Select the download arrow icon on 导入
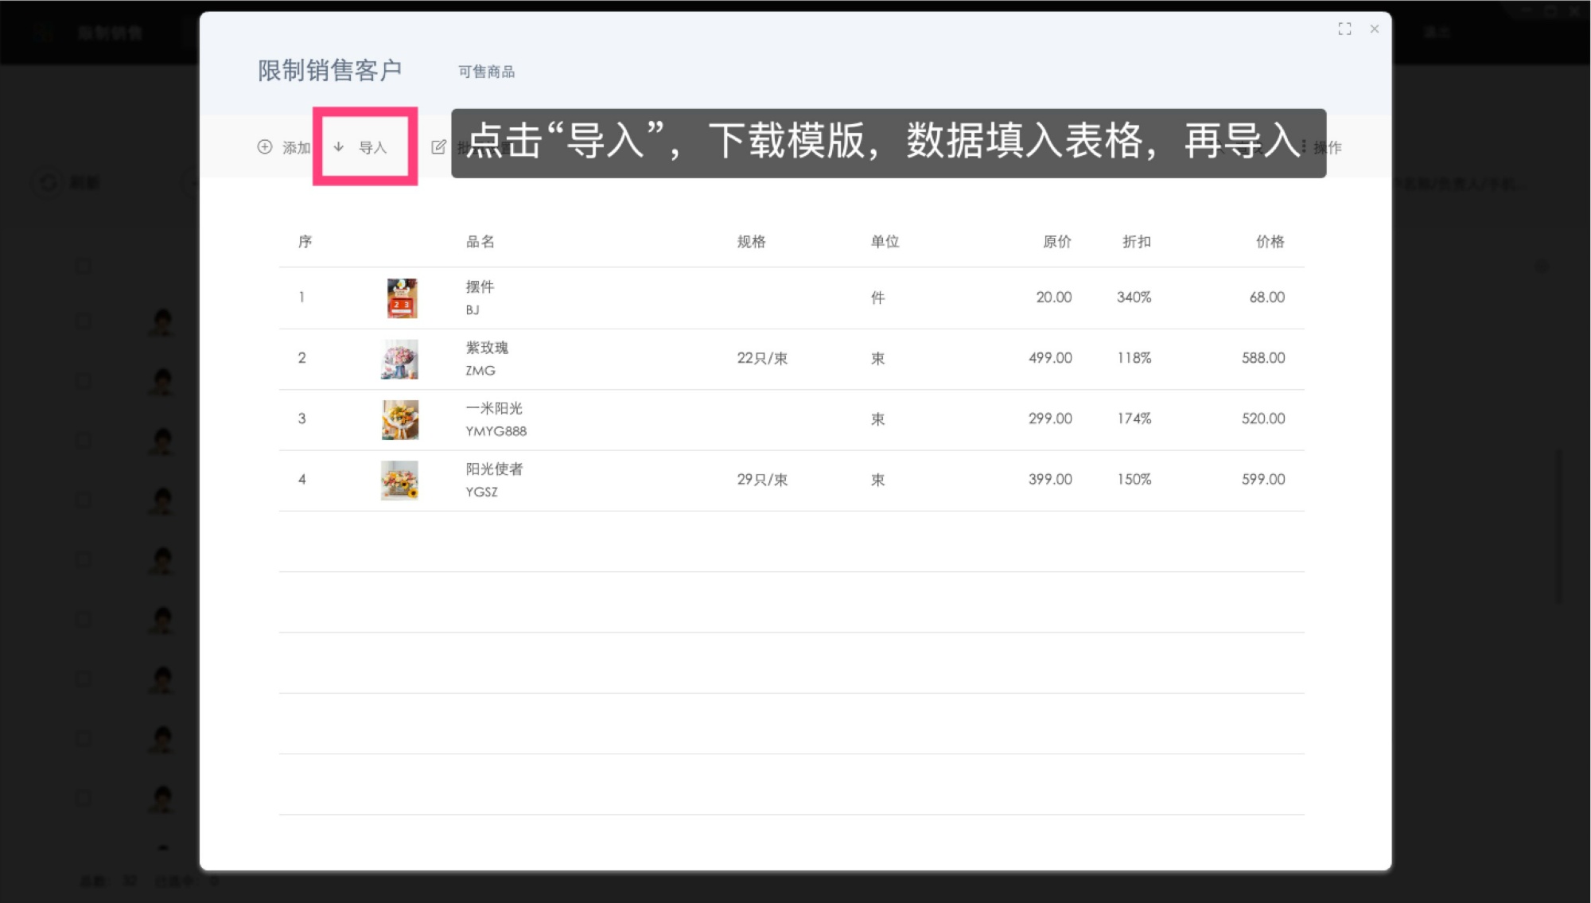 click(339, 146)
